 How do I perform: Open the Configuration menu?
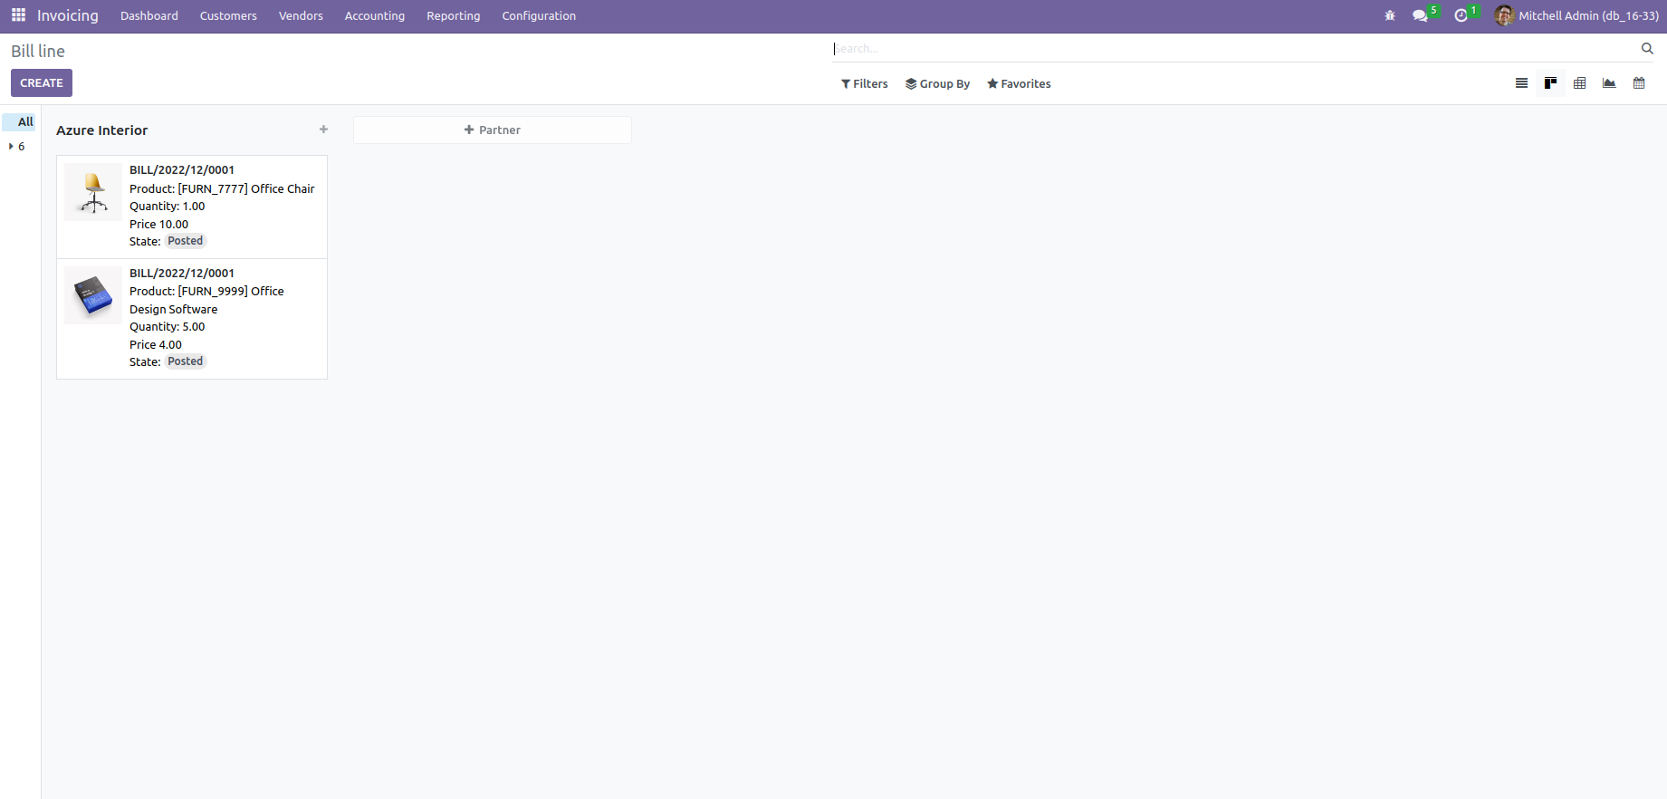pyautogui.click(x=539, y=15)
